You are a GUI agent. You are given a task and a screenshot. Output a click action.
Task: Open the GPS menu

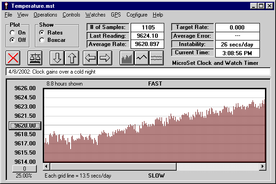point(116,15)
